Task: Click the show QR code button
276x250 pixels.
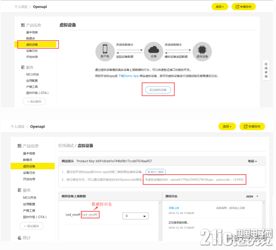Action: [155, 172]
